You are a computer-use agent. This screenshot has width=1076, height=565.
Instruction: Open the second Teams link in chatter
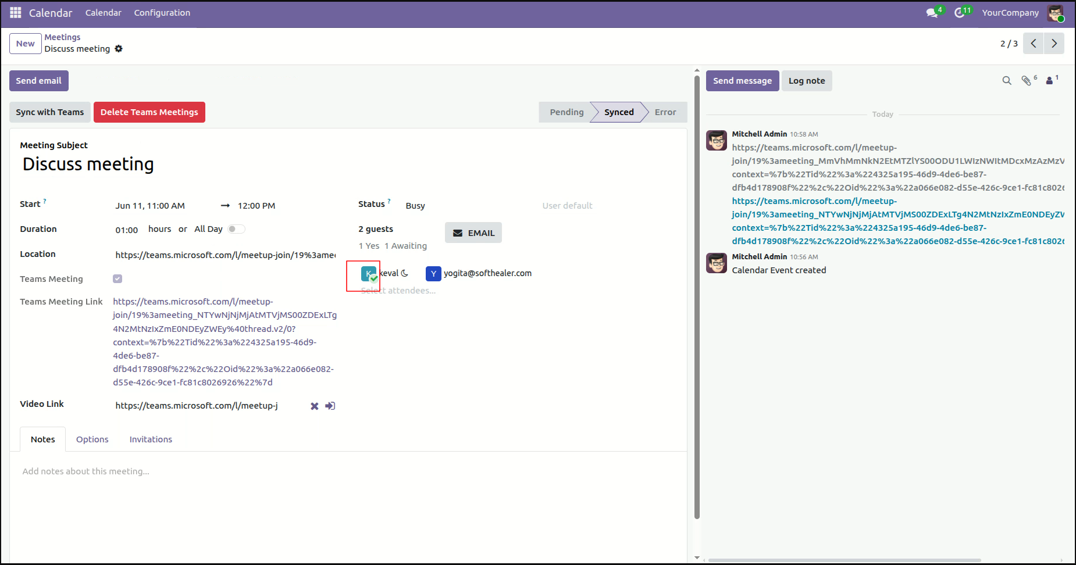pos(898,221)
